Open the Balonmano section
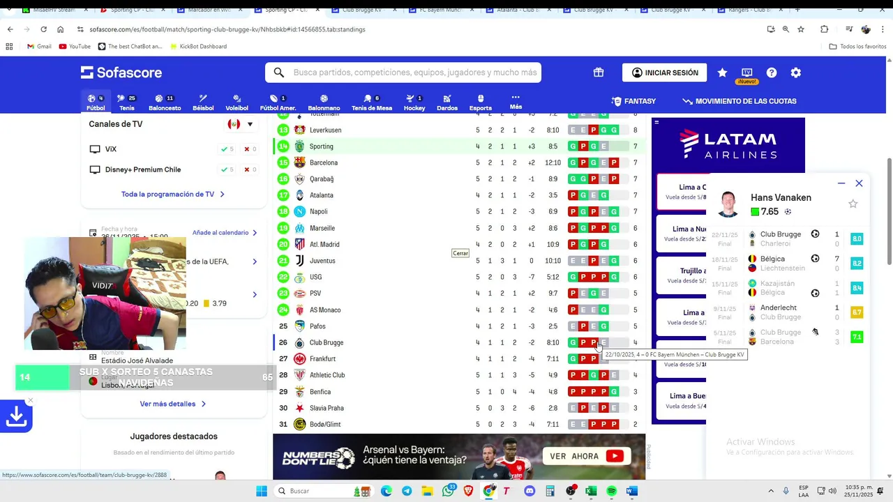This screenshot has height=502, width=893. pos(324,102)
